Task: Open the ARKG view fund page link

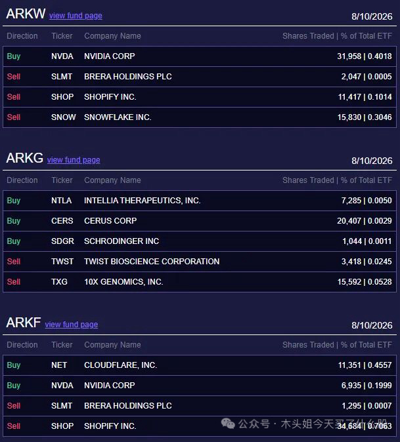Action: (74, 160)
